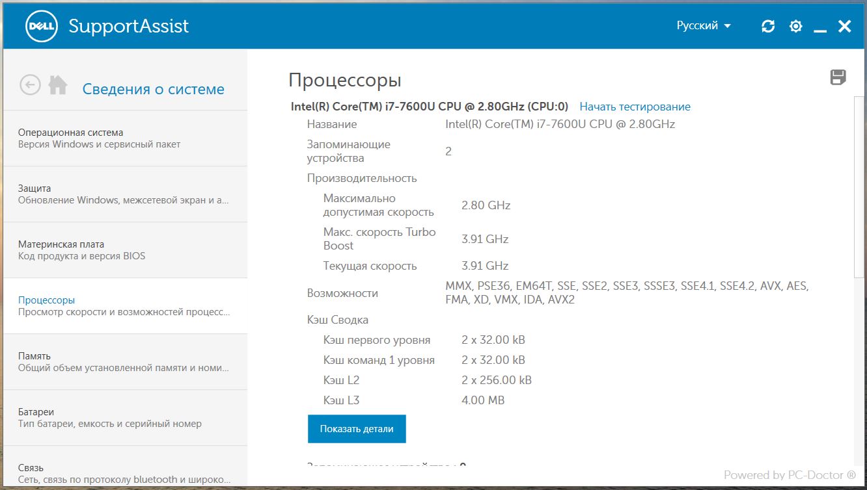Click Макс. скорость Turbo Boost label
The width and height of the screenshot is (867, 490).
tap(379, 239)
